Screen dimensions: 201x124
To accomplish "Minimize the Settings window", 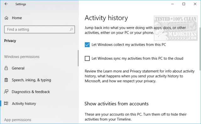I will tap(172, 4).
